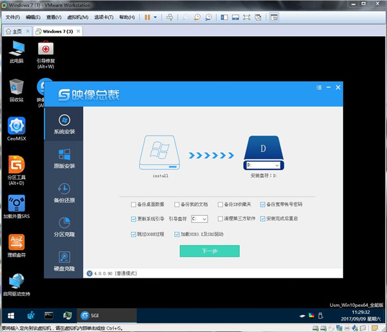Click the install source image drive icon
The image size is (387, 332).
pyautogui.click(x=160, y=152)
